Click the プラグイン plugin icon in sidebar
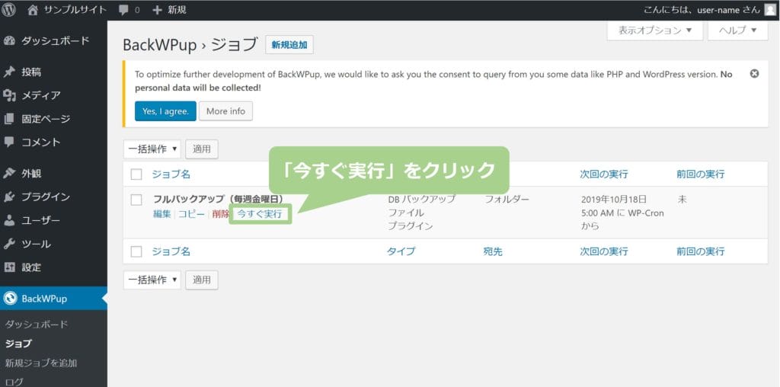The height and width of the screenshot is (387, 780). [x=10, y=197]
